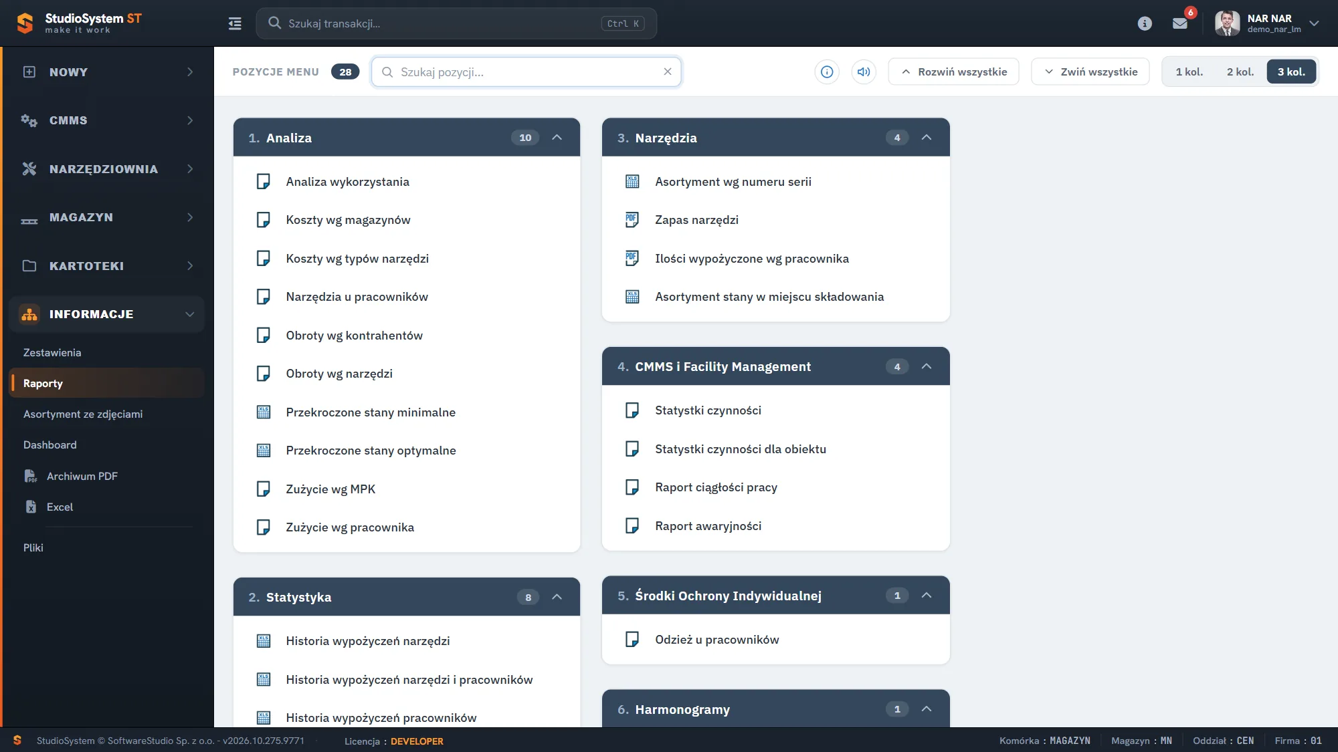The height and width of the screenshot is (752, 1338).
Task: Open Archiwum PDF in the sidebar
Action: pos(82,476)
